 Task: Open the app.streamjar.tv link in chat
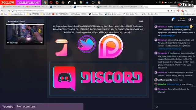tap(168, 36)
